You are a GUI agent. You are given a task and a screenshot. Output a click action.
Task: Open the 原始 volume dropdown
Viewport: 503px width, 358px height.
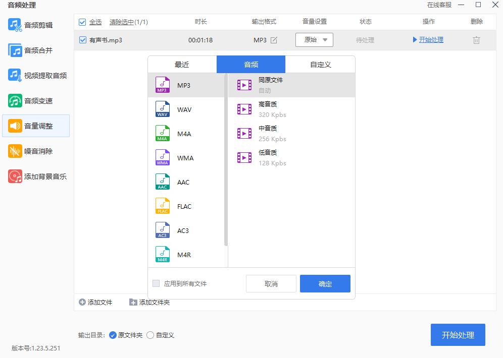tap(314, 39)
